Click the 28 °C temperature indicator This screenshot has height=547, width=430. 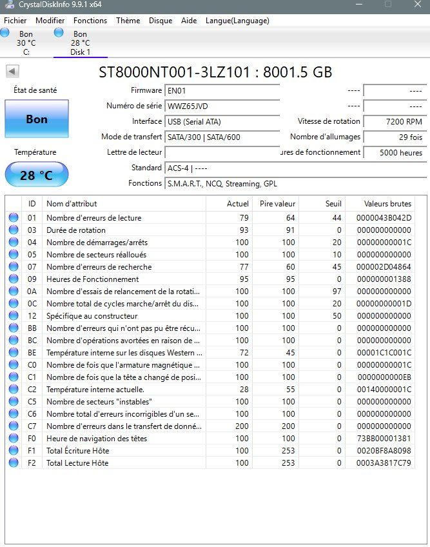click(37, 174)
